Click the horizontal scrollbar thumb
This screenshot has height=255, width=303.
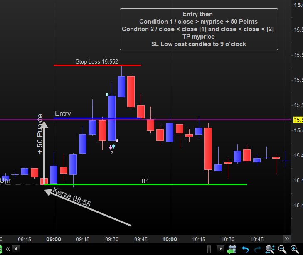tap(209, 249)
